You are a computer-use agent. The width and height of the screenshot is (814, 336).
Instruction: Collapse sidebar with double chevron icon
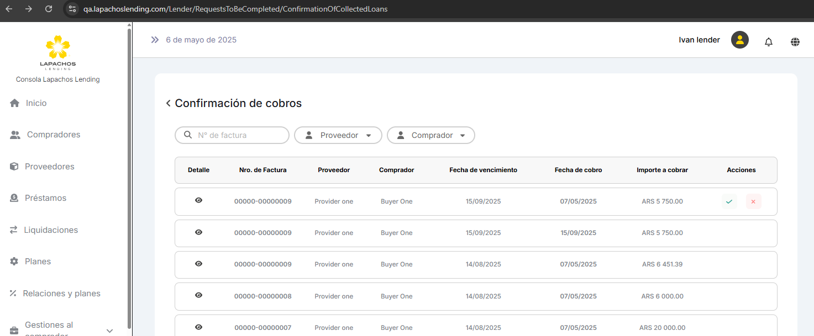155,40
